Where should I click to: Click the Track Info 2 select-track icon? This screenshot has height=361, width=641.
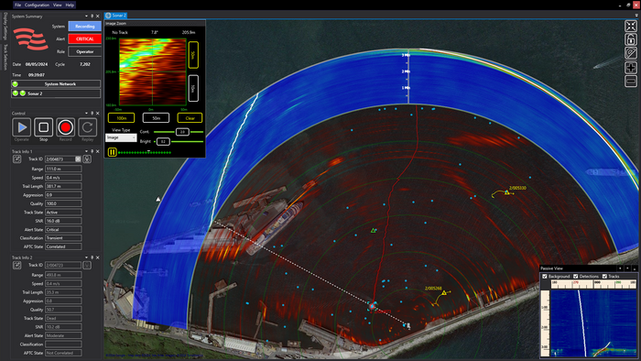tap(16, 266)
